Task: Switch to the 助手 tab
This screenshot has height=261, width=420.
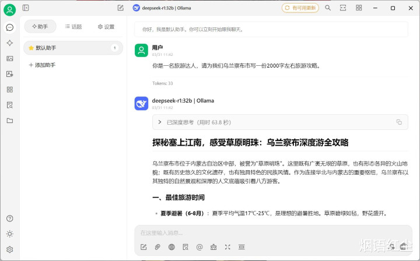Action: pos(40,26)
